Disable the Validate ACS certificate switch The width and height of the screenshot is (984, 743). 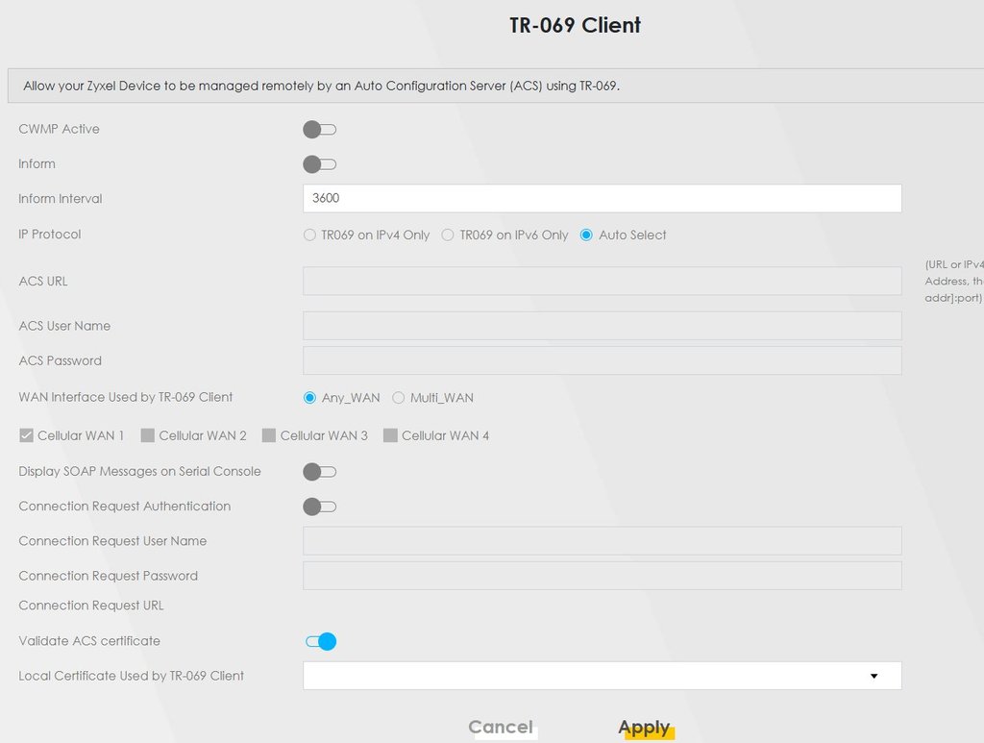pyautogui.click(x=321, y=641)
